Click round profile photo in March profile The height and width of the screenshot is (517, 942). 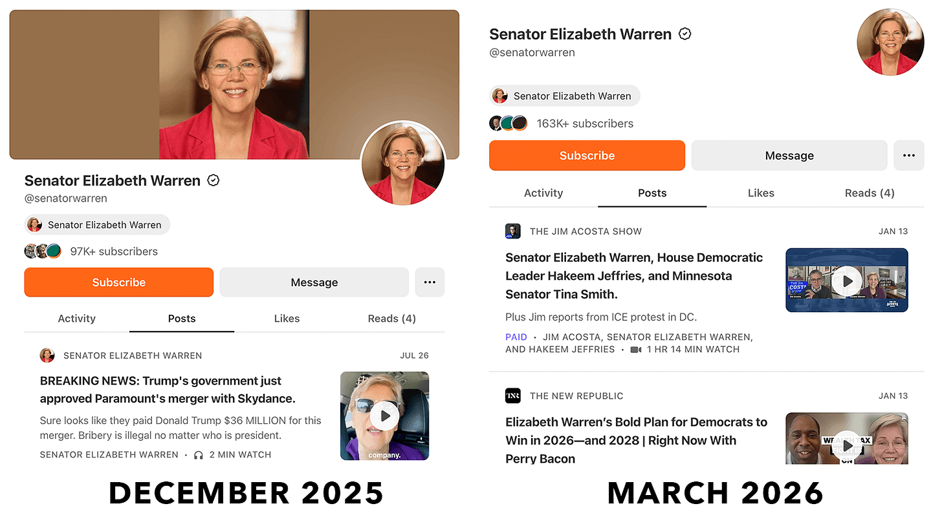click(x=891, y=42)
